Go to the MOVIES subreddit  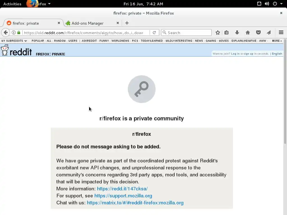coord(224,41)
